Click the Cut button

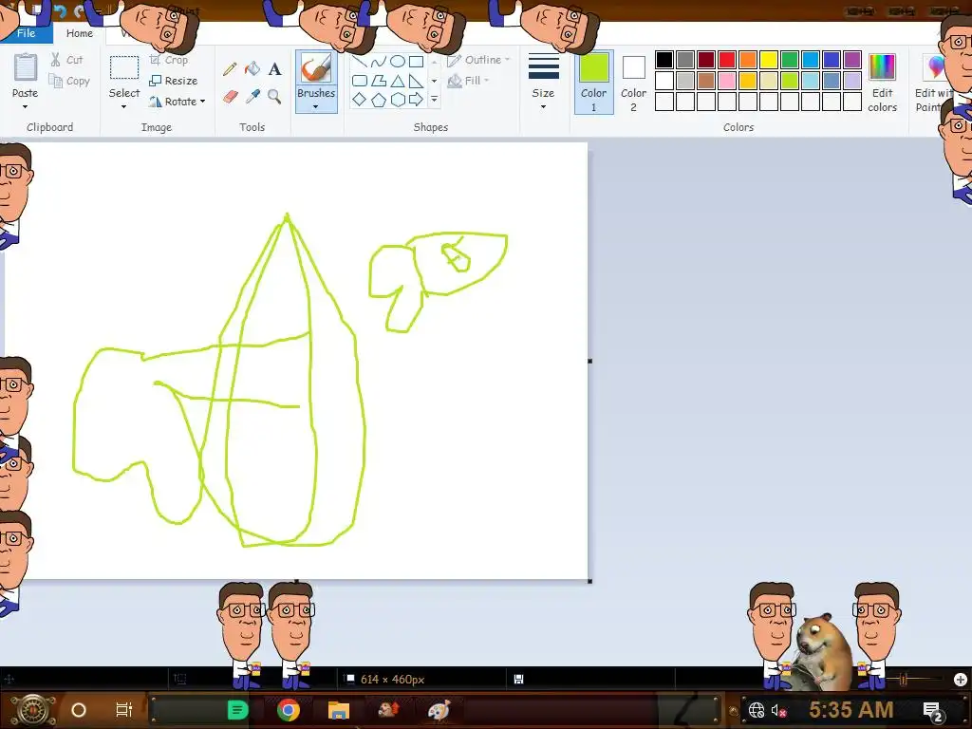(67, 60)
